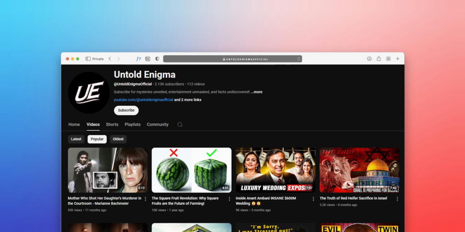
Task: Open youtube.com/@untoldenigmaofficial link
Action: 143,100
